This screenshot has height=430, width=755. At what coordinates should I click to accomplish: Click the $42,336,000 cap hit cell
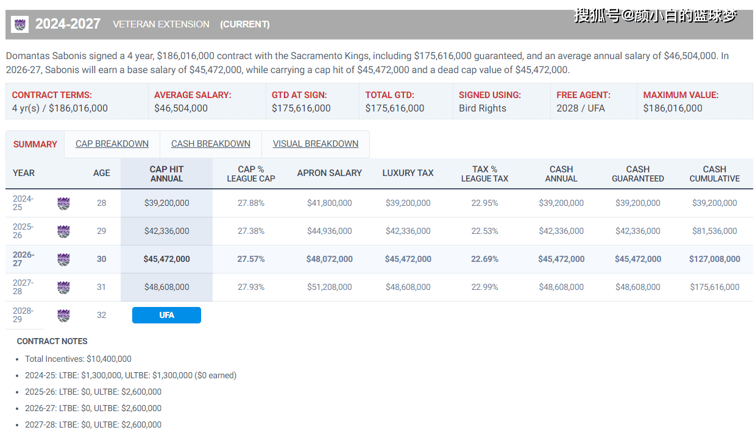pos(166,231)
